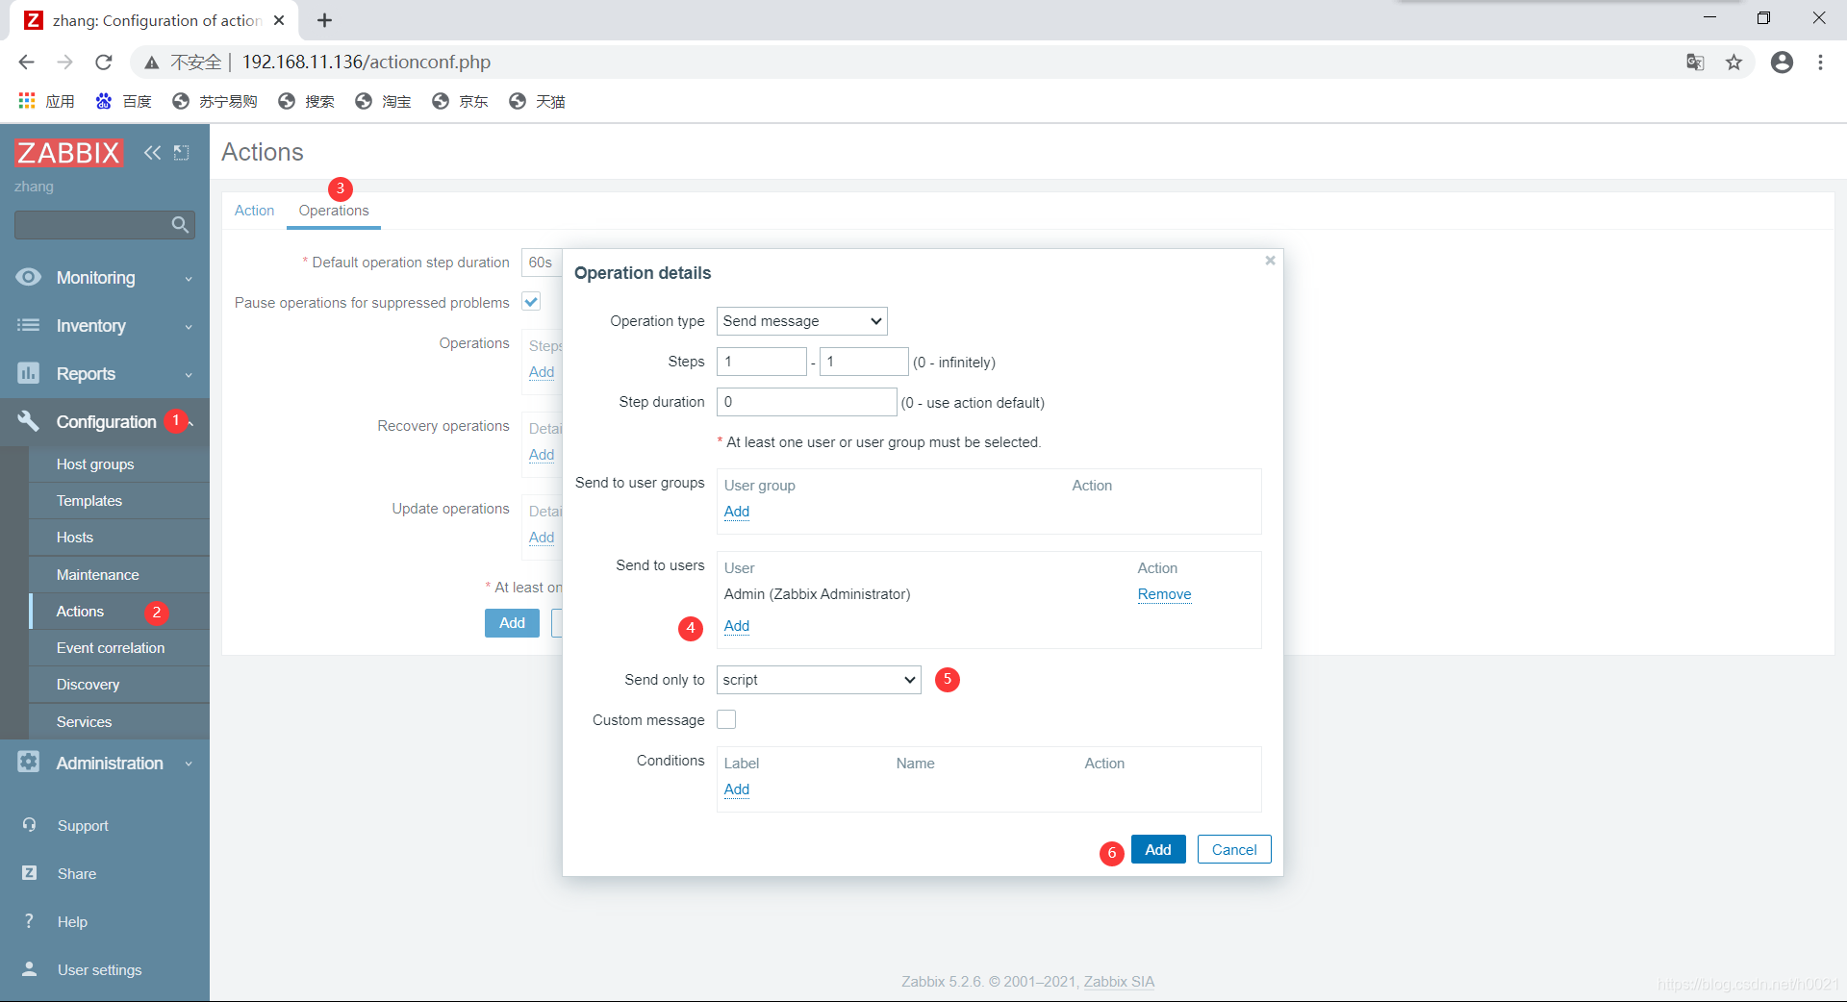
Task: Open the 应用 apps bookmark
Action: (46, 101)
